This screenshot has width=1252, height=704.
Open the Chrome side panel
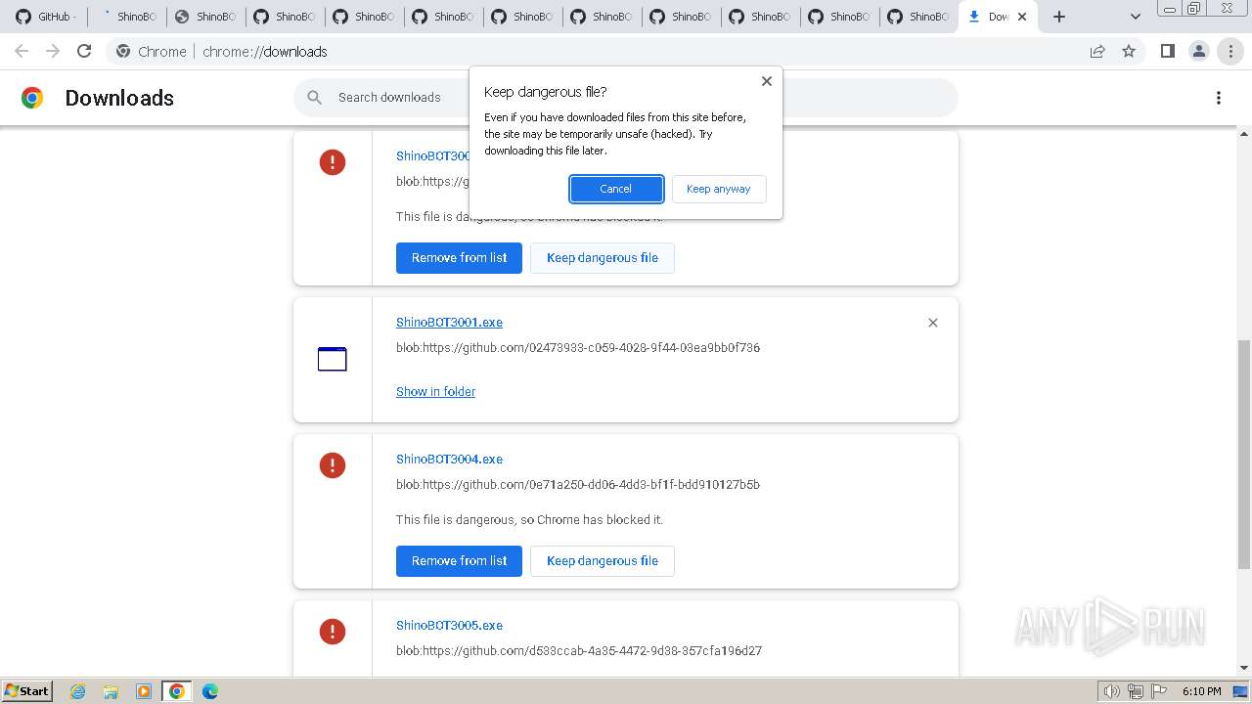1167,52
